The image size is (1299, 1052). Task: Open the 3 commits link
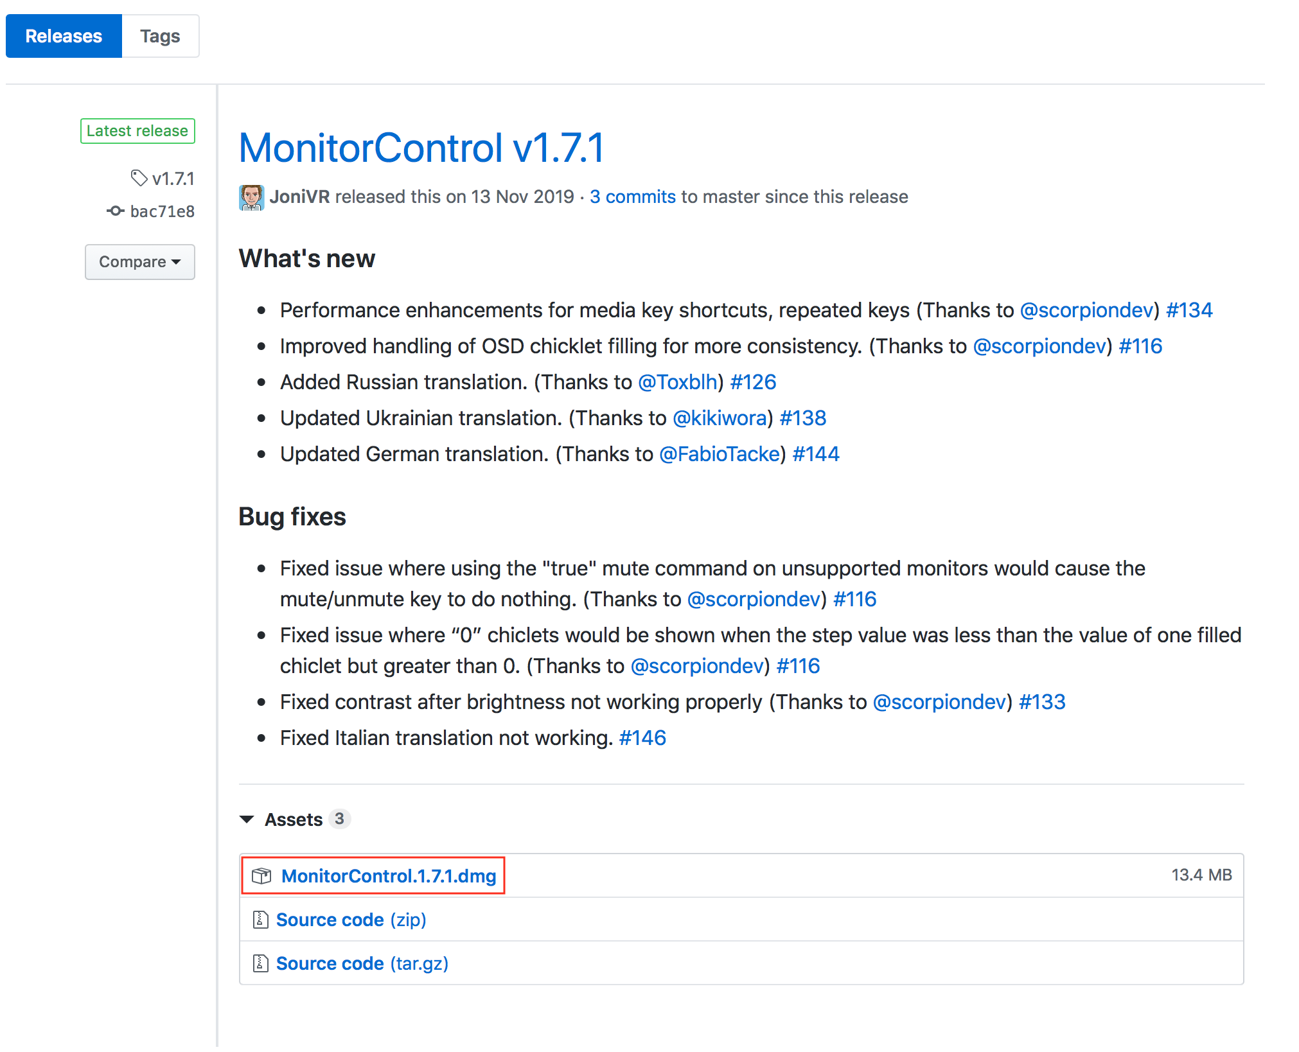coord(632,197)
